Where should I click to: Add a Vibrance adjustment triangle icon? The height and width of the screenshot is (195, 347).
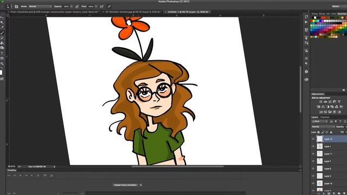point(339,102)
